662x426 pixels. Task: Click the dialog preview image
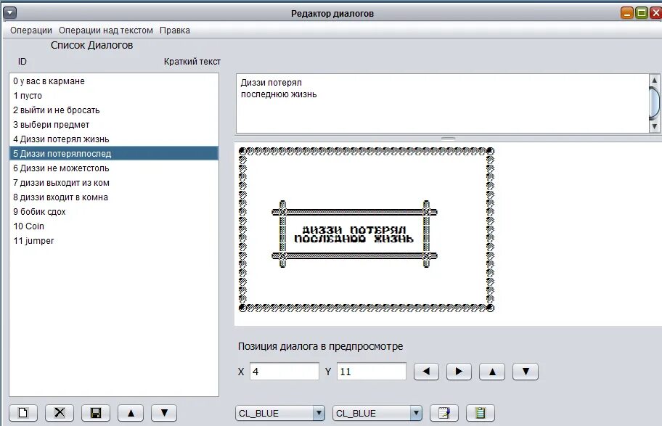(366, 229)
